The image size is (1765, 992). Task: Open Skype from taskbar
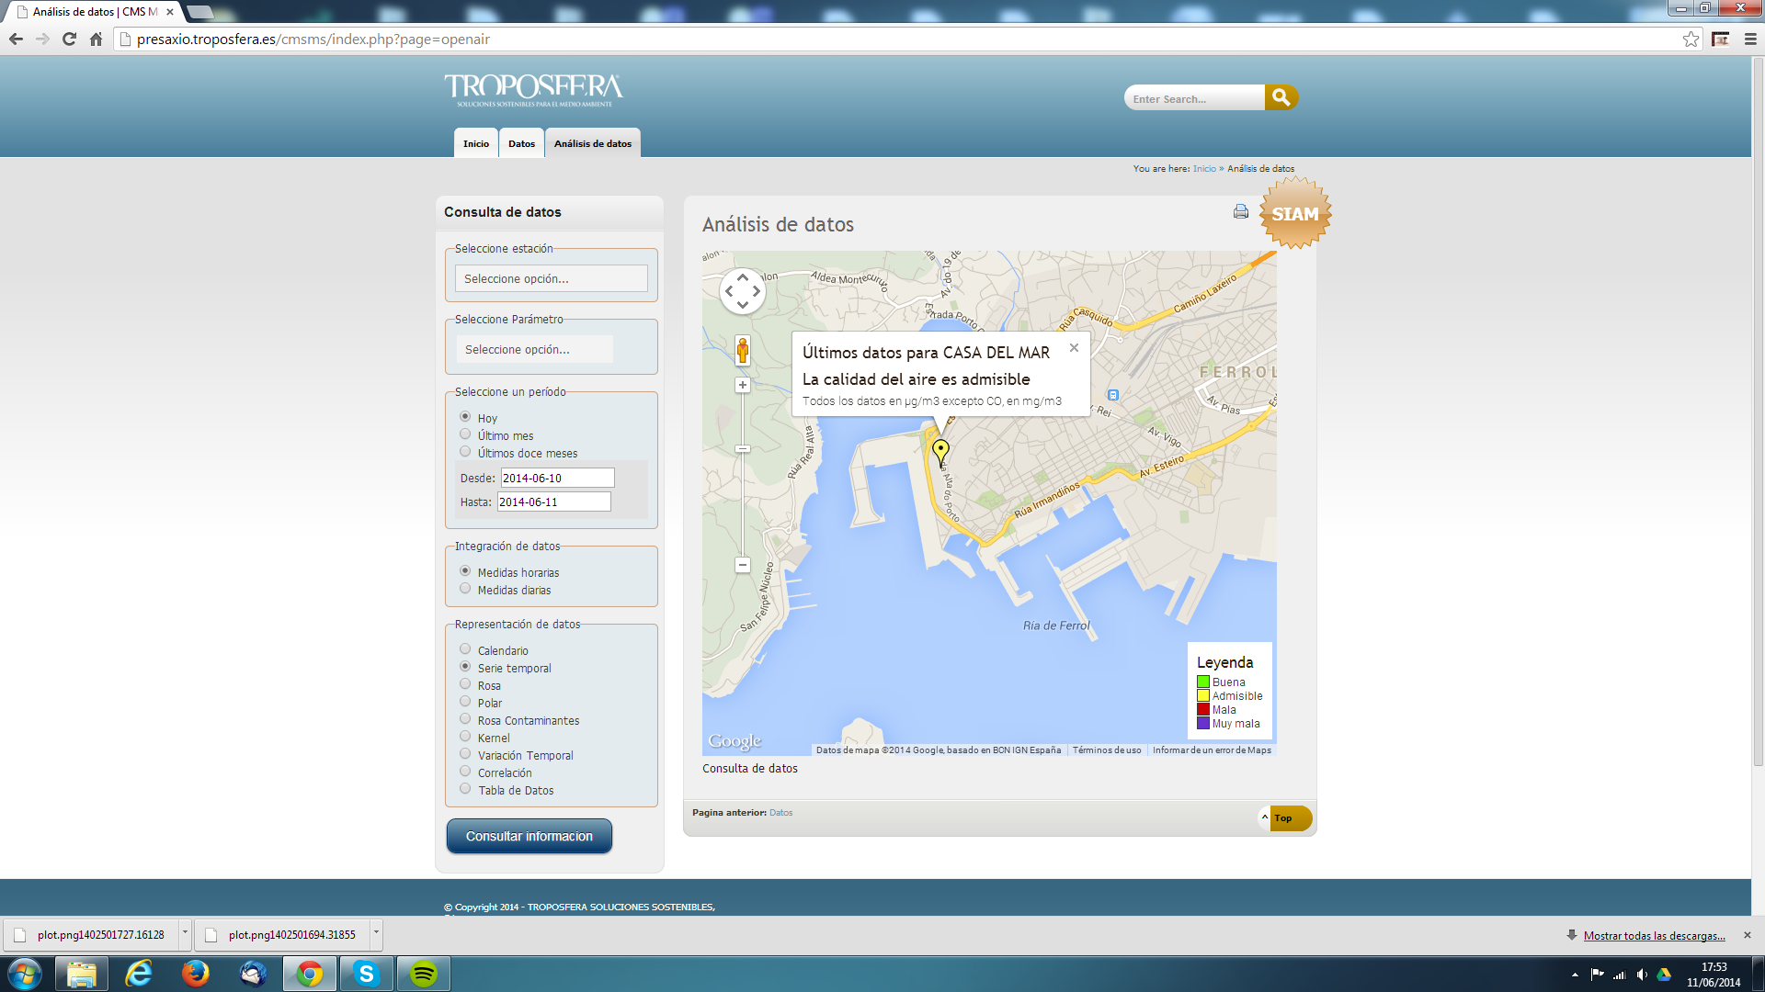click(367, 974)
